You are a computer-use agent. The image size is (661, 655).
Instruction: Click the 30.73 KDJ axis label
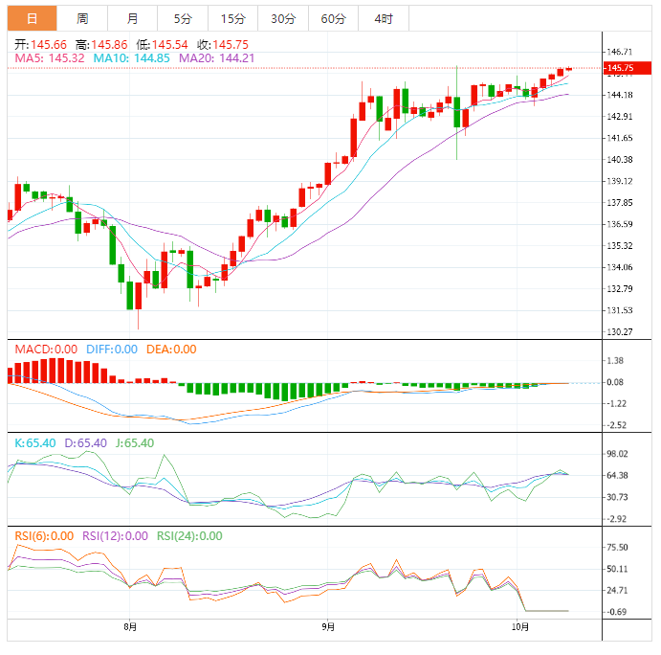point(618,497)
